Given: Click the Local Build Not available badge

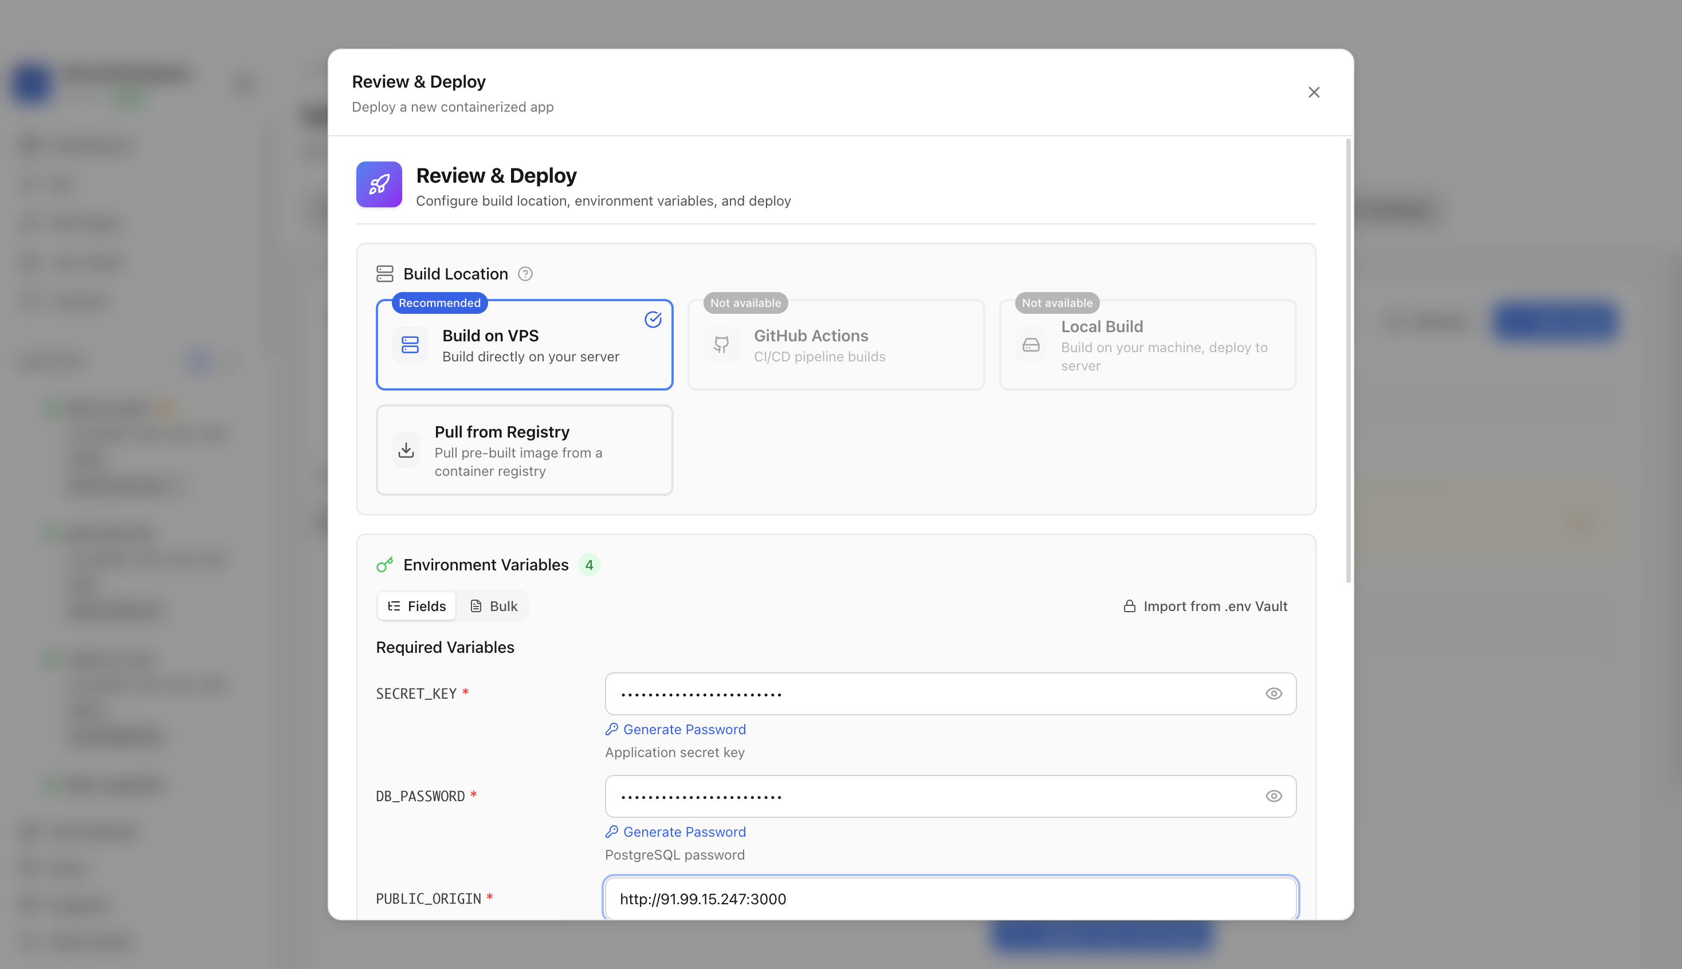Looking at the screenshot, I should coord(1057,303).
